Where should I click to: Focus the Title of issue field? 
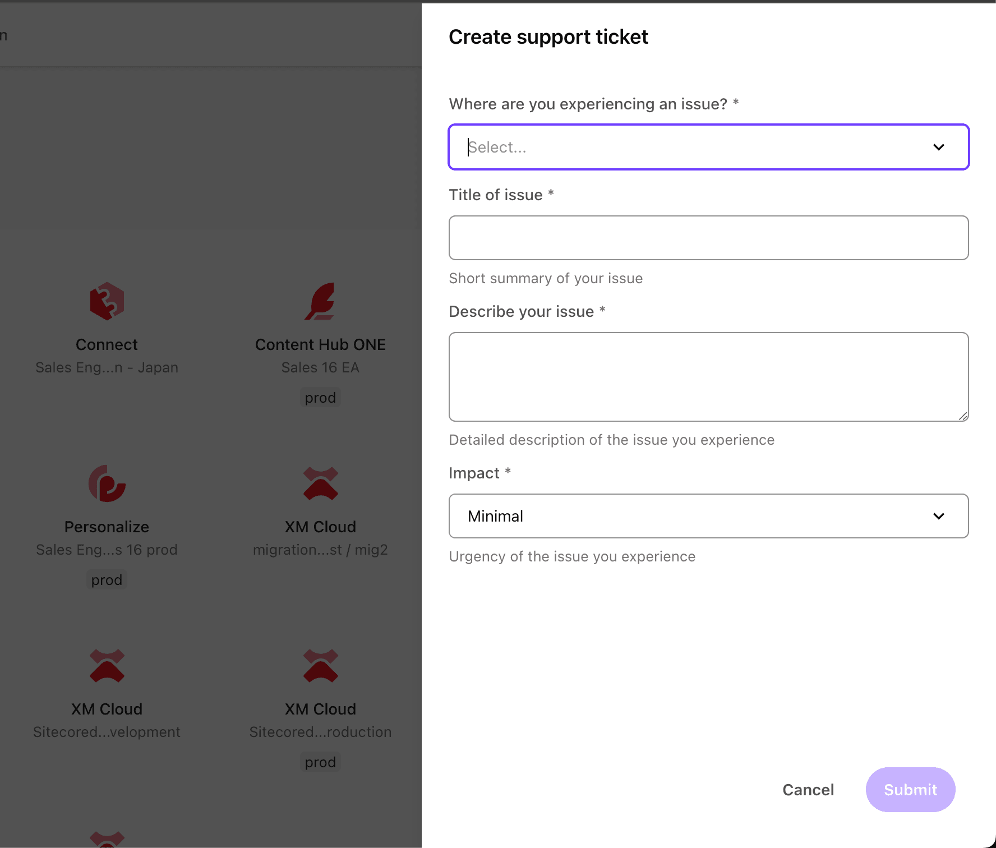[x=708, y=238]
